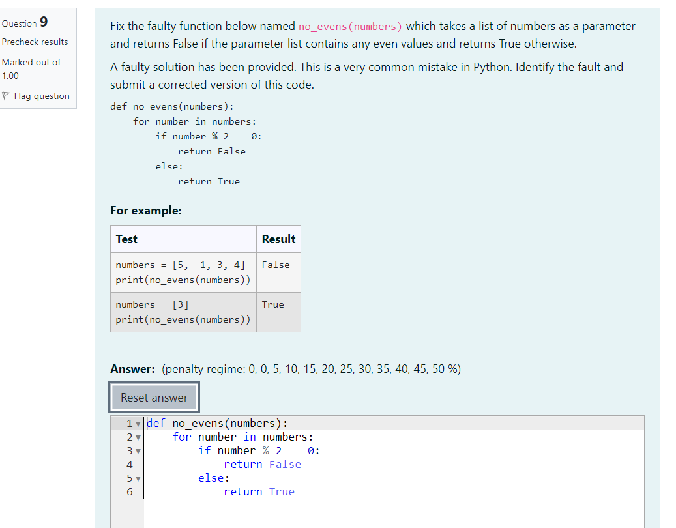Viewport: 676px width, 528px height.
Task: Click the 'numbers = [3]' test cell
Action: tap(183, 312)
